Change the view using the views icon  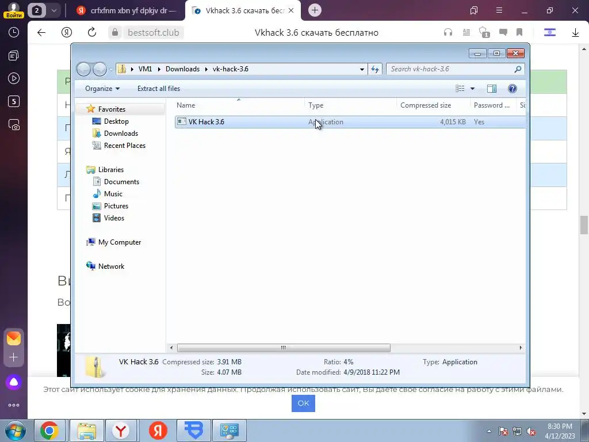(460, 89)
